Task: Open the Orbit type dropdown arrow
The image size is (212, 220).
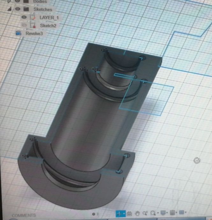Action: pyautogui.click(x=124, y=214)
